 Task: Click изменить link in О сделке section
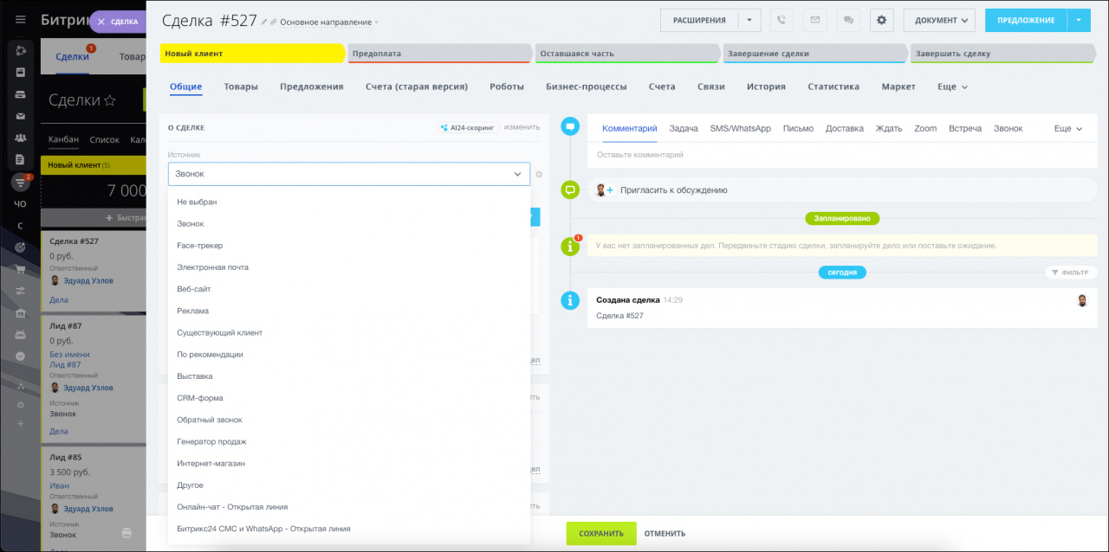coord(522,127)
